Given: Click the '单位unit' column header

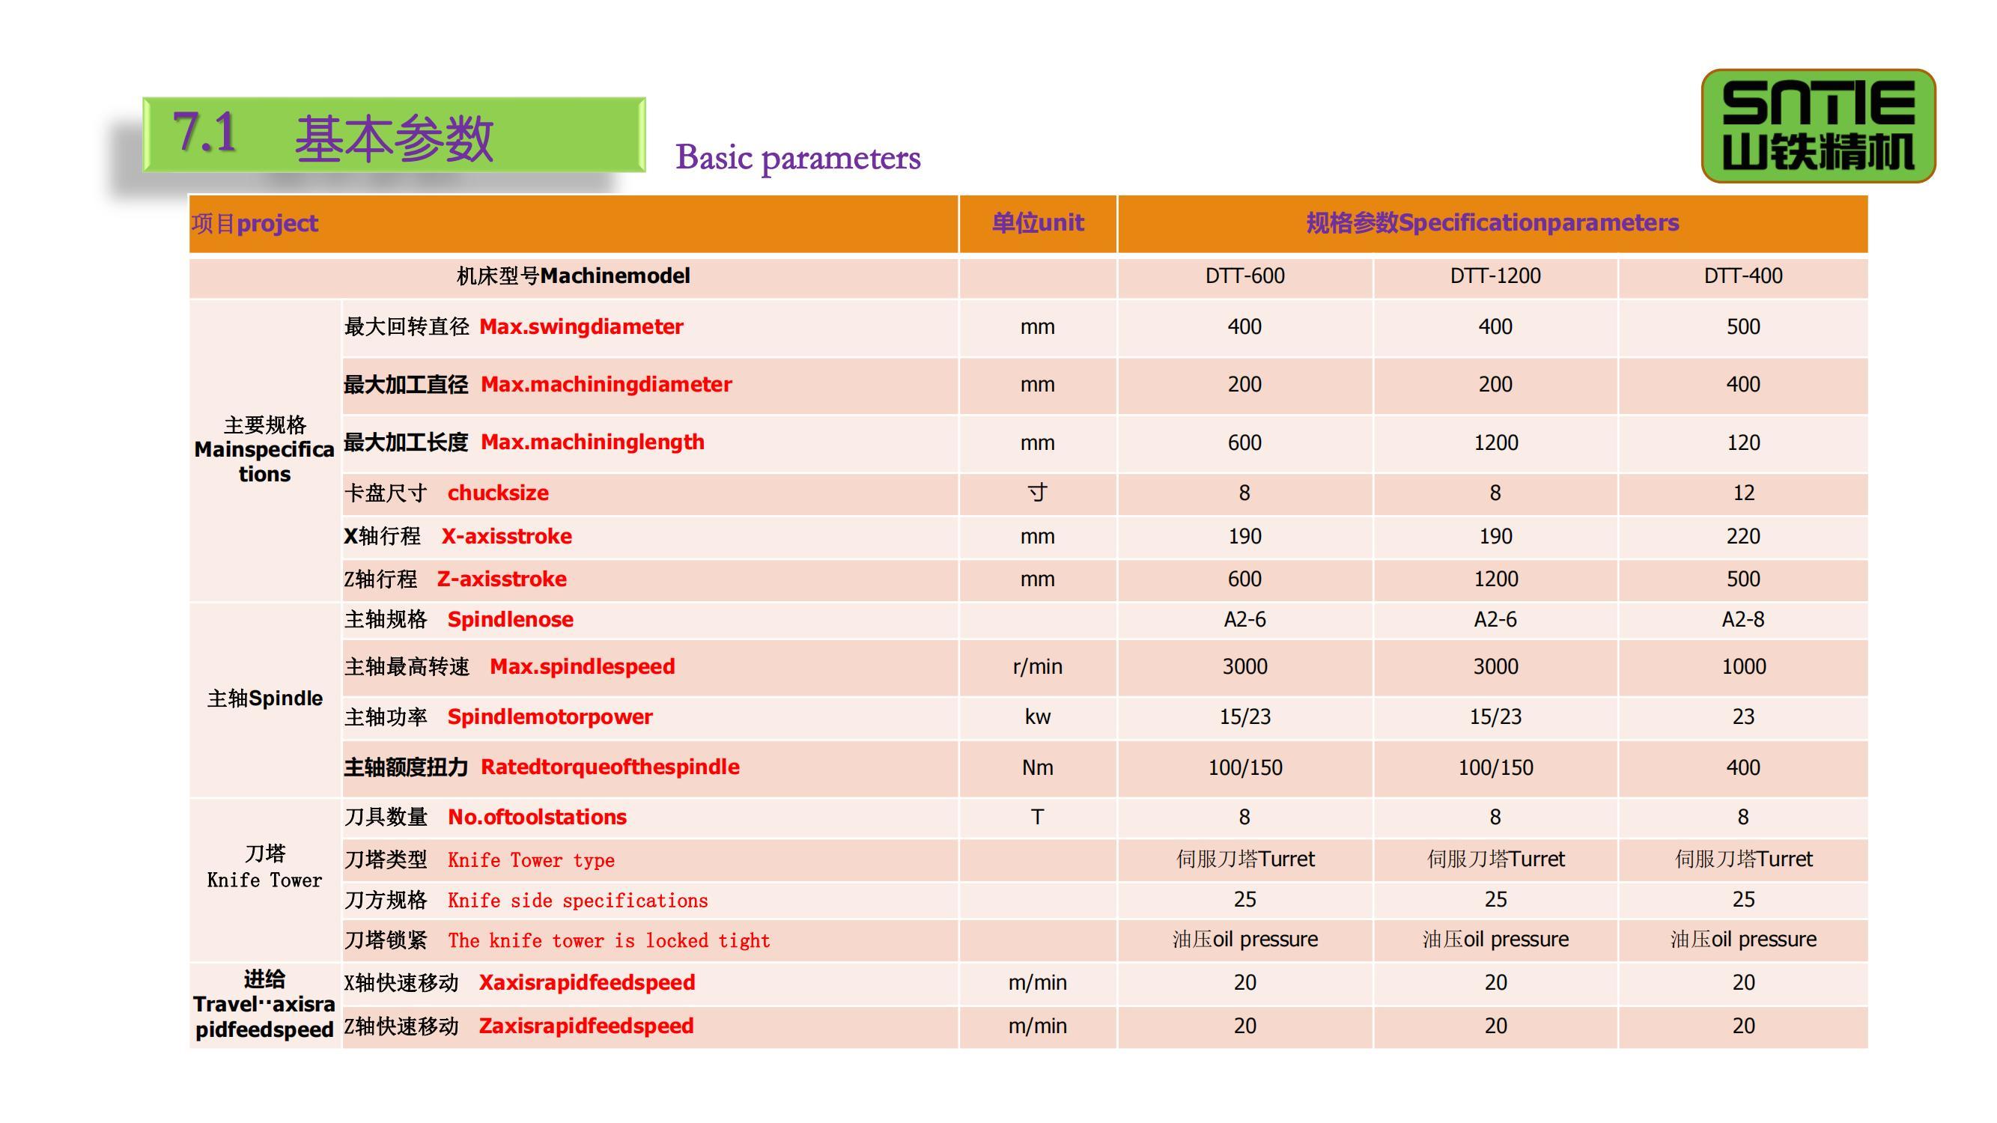Looking at the screenshot, I should click(x=1037, y=223).
